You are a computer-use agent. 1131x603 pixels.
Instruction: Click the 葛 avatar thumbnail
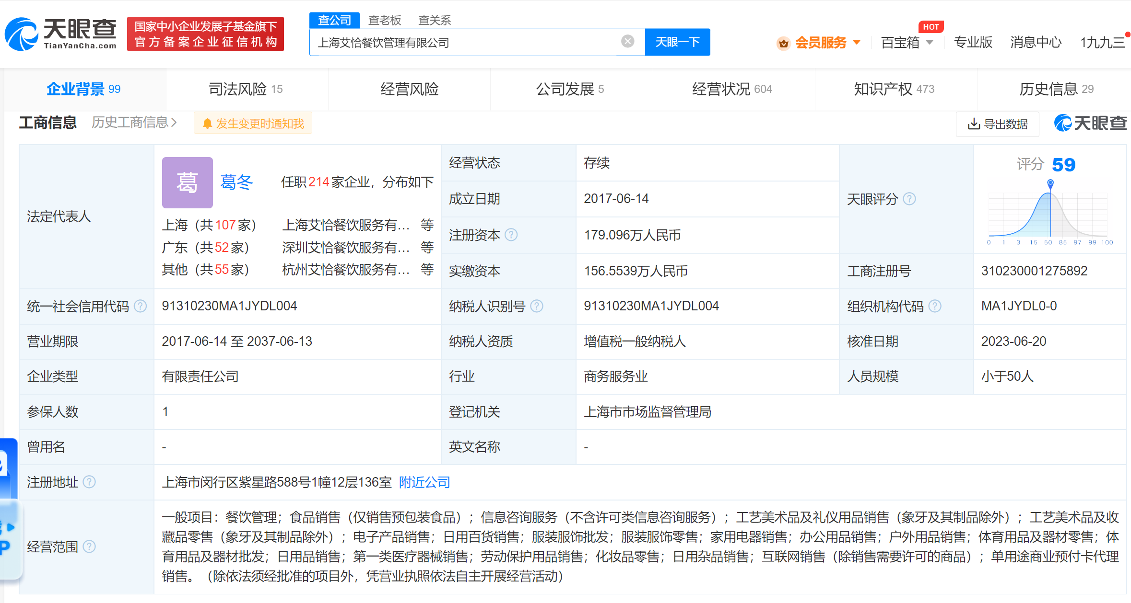click(187, 182)
